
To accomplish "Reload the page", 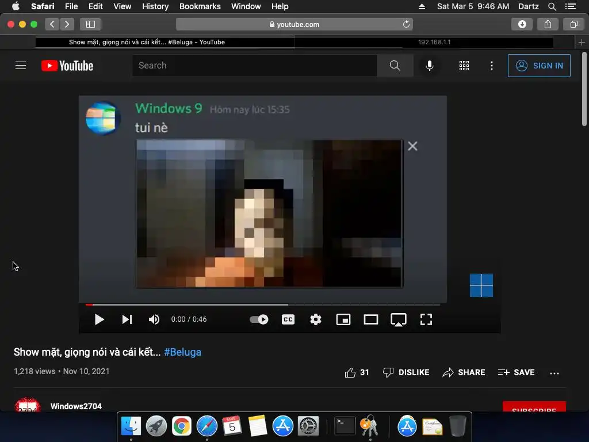I will click(x=406, y=24).
